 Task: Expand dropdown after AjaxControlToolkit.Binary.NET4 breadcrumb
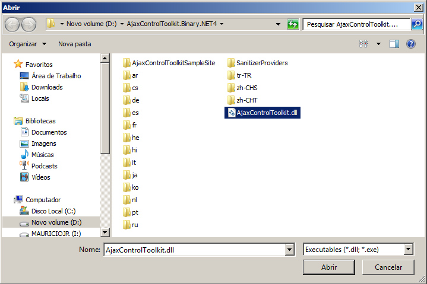click(x=222, y=24)
